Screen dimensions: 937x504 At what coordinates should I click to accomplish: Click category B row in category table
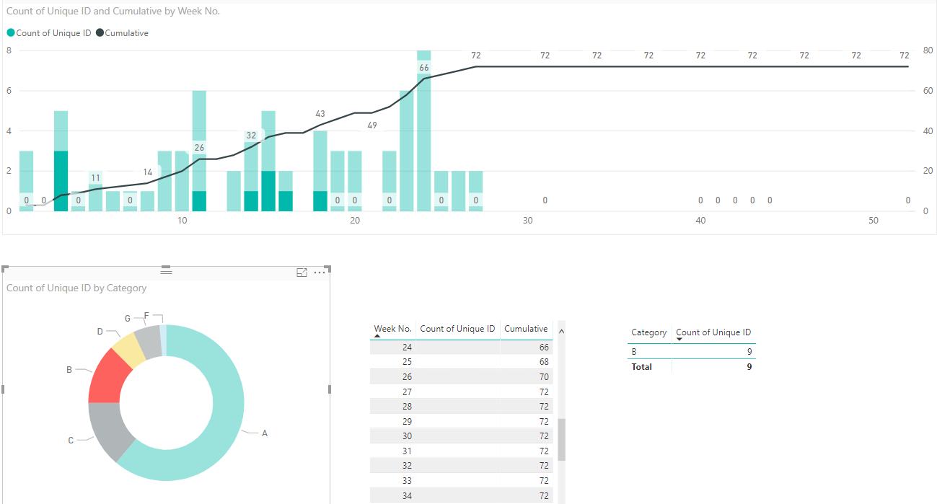[x=692, y=352]
